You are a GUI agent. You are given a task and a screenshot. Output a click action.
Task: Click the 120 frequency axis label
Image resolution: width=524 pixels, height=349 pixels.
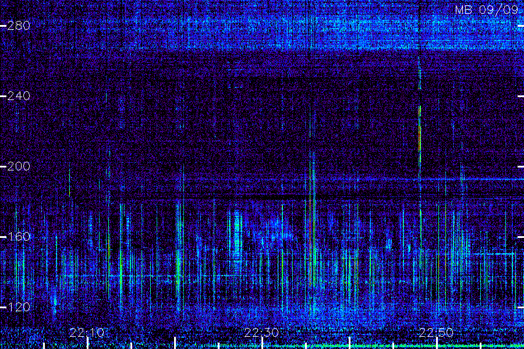pyautogui.click(x=19, y=307)
